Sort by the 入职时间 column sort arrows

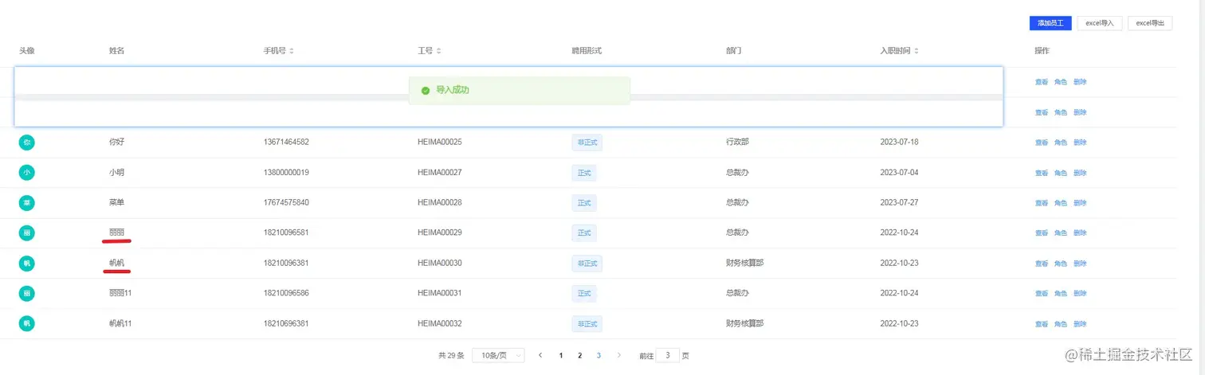[917, 51]
